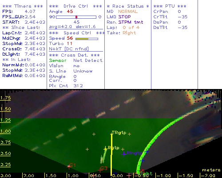Click the Take: Right value
This screenshot has height=178, width=222.
(x=129, y=33)
